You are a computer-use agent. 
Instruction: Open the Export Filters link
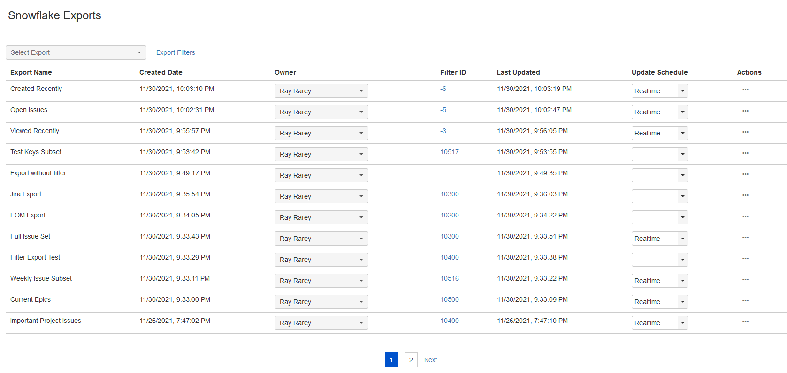[x=176, y=52]
